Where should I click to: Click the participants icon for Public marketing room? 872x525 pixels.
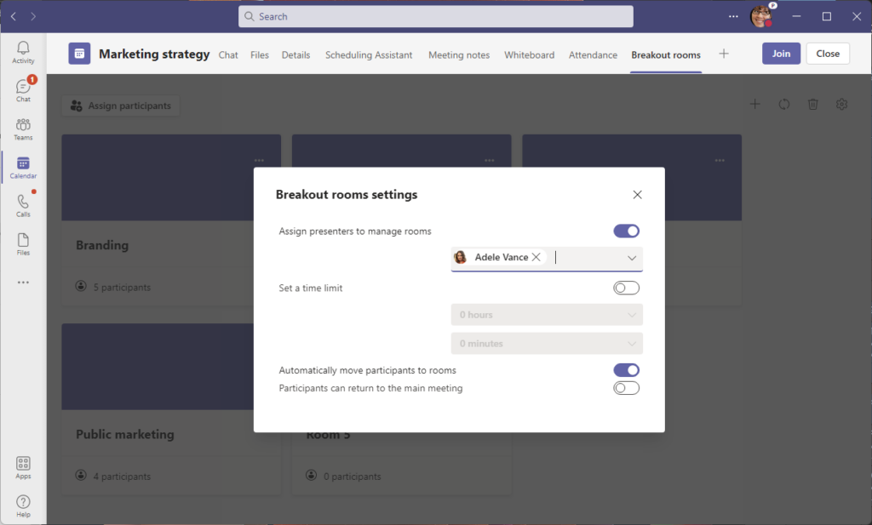(81, 476)
